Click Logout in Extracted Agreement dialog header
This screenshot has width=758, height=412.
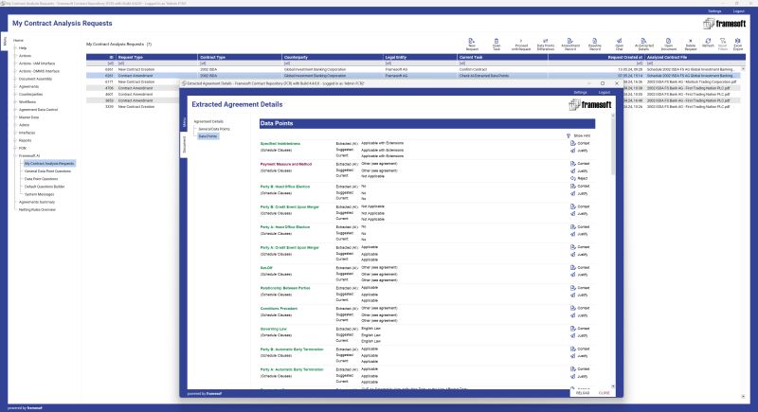[x=605, y=92]
